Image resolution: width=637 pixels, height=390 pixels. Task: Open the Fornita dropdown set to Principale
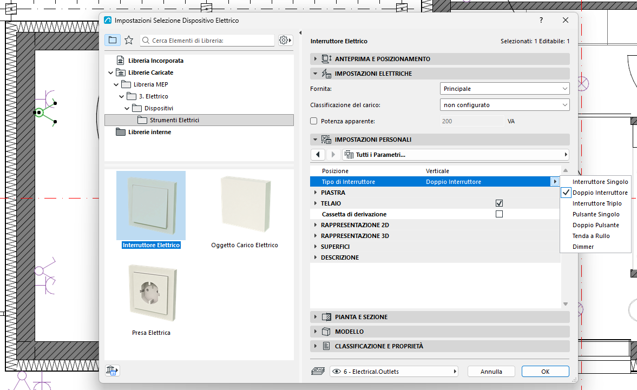504,89
